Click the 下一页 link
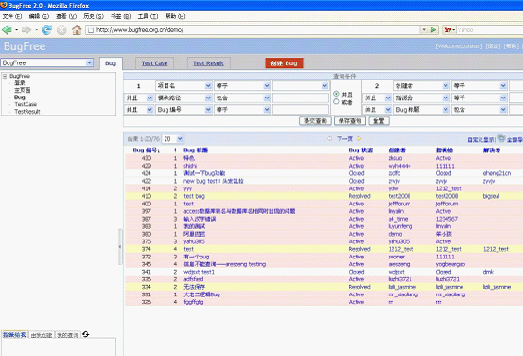 pyautogui.click(x=344, y=138)
